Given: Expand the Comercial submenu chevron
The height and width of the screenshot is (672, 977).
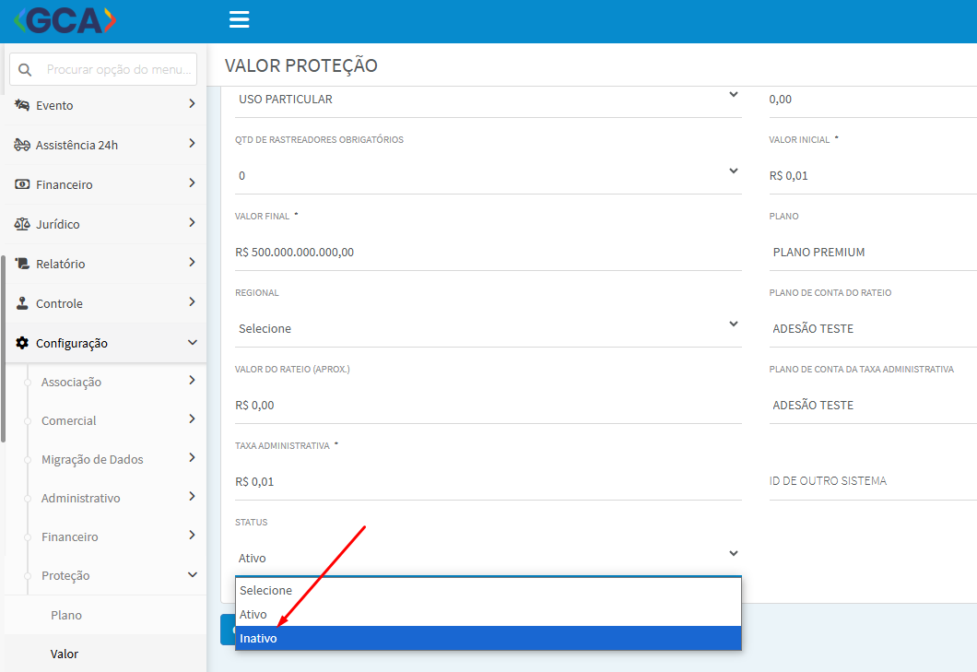Looking at the screenshot, I should pyautogui.click(x=192, y=419).
